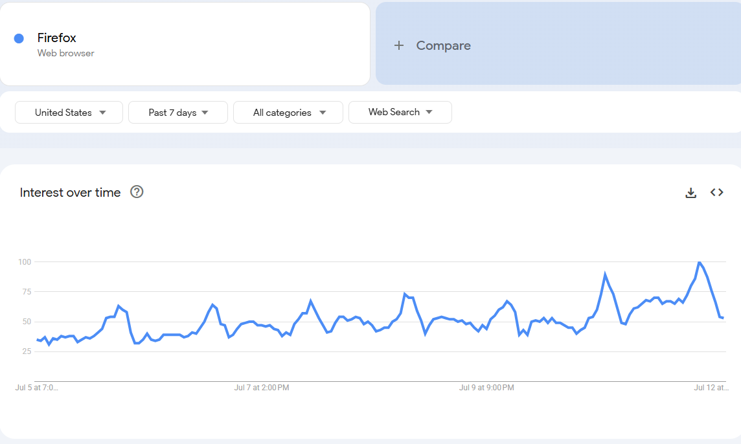
Task: Select the Jul 7 at 2:00 PM axis label
Action: [262, 387]
